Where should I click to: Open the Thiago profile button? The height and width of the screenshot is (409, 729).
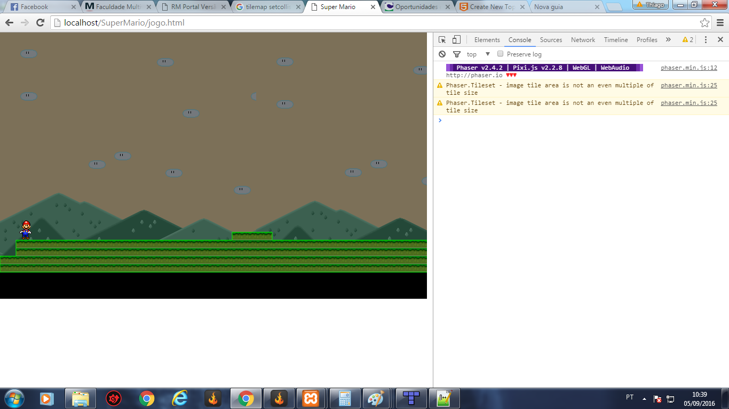(651, 5)
